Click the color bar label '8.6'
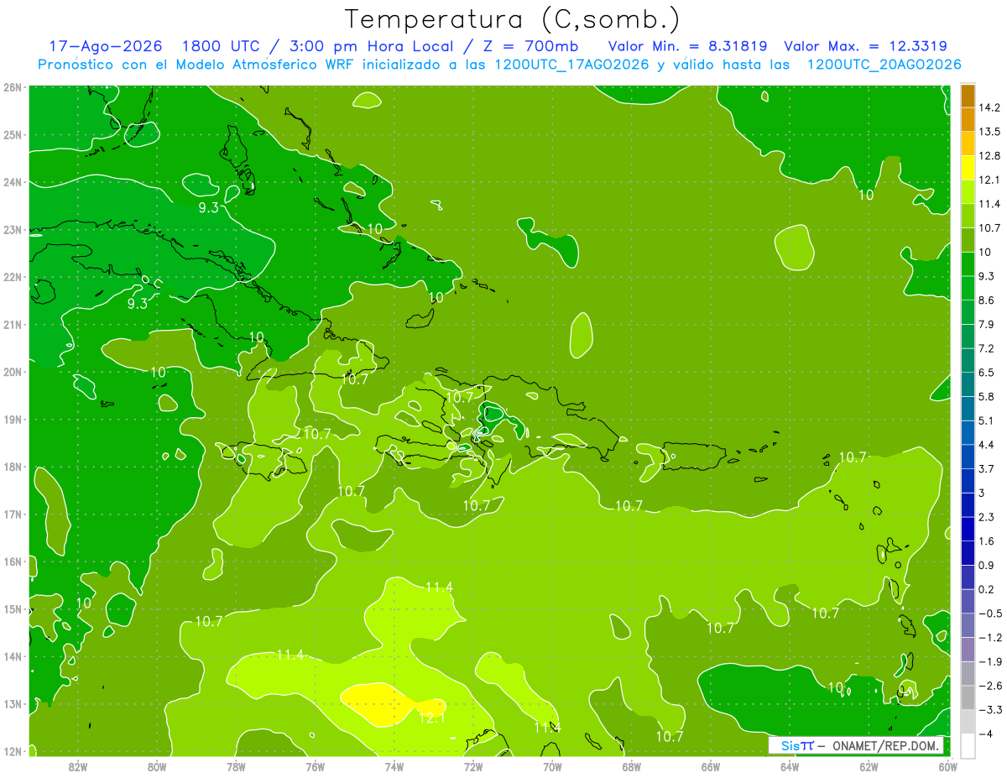The image size is (1007, 778). (986, 300)
